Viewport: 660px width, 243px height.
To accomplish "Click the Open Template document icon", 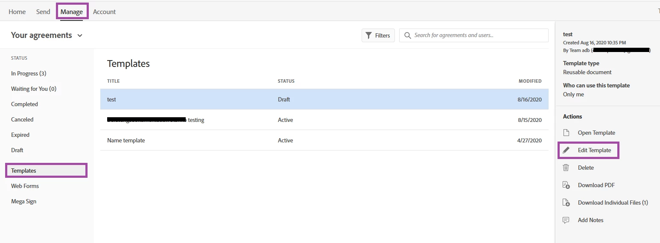I will (566, 133).
